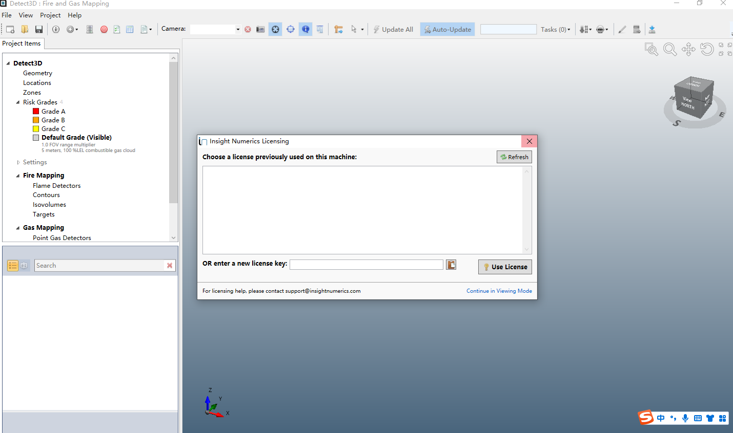Click the Sogou microphone voice input icon
The height and width of the screenshot is (433, 733).
685,418
